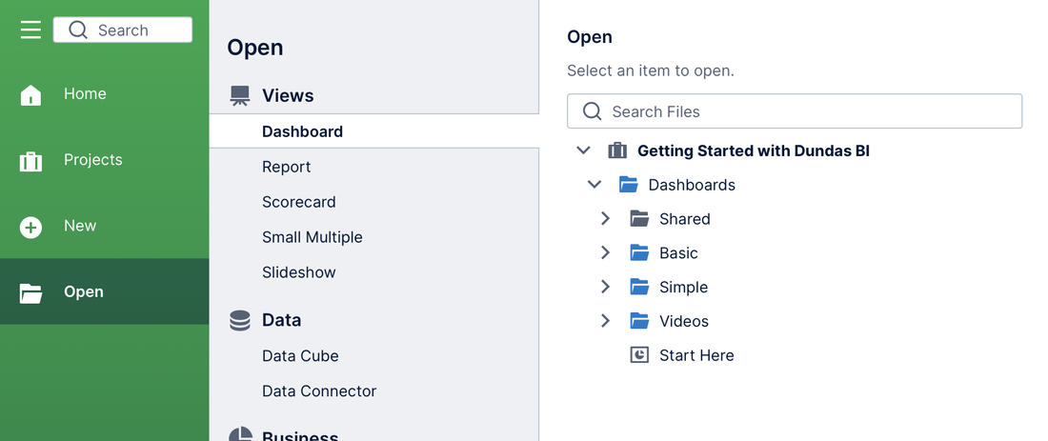Viewport: 1048px width, 441px height.
Task: Click the Data database stack icon
Action: point(240,321)
